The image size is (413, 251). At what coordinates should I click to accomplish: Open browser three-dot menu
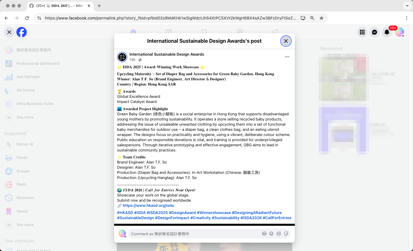point(407,18)
